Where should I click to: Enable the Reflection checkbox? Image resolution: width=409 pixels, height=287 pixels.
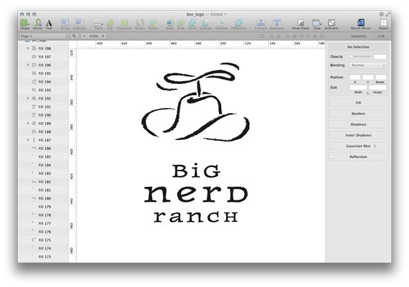click(332, 157)
